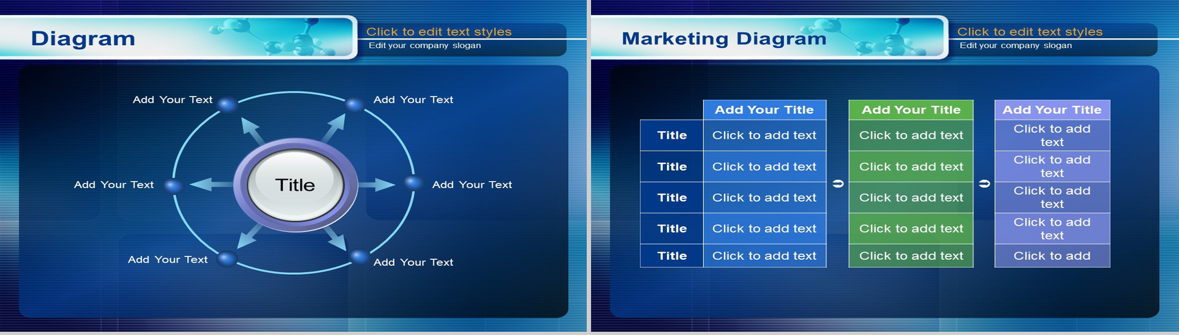Click the last "Click to add text" cell in the green column

click(x=911, y=256)
